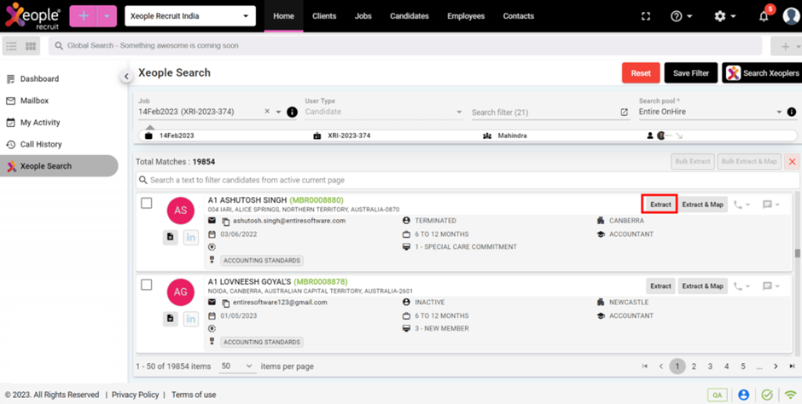Click the Search pool info icon
The image size is (802, 404).
[791, 112]
